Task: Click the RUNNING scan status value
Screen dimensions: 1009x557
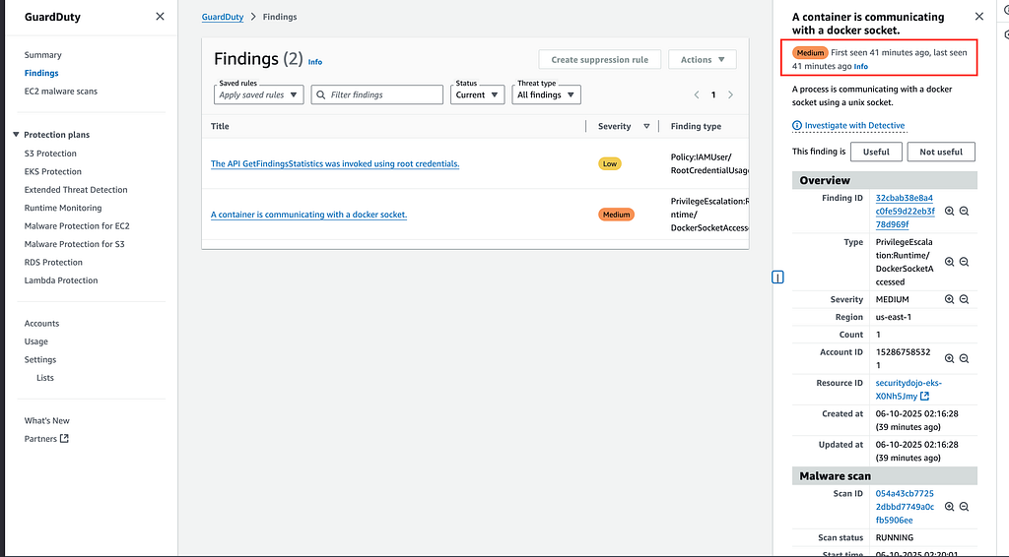Action: [895, 537]
